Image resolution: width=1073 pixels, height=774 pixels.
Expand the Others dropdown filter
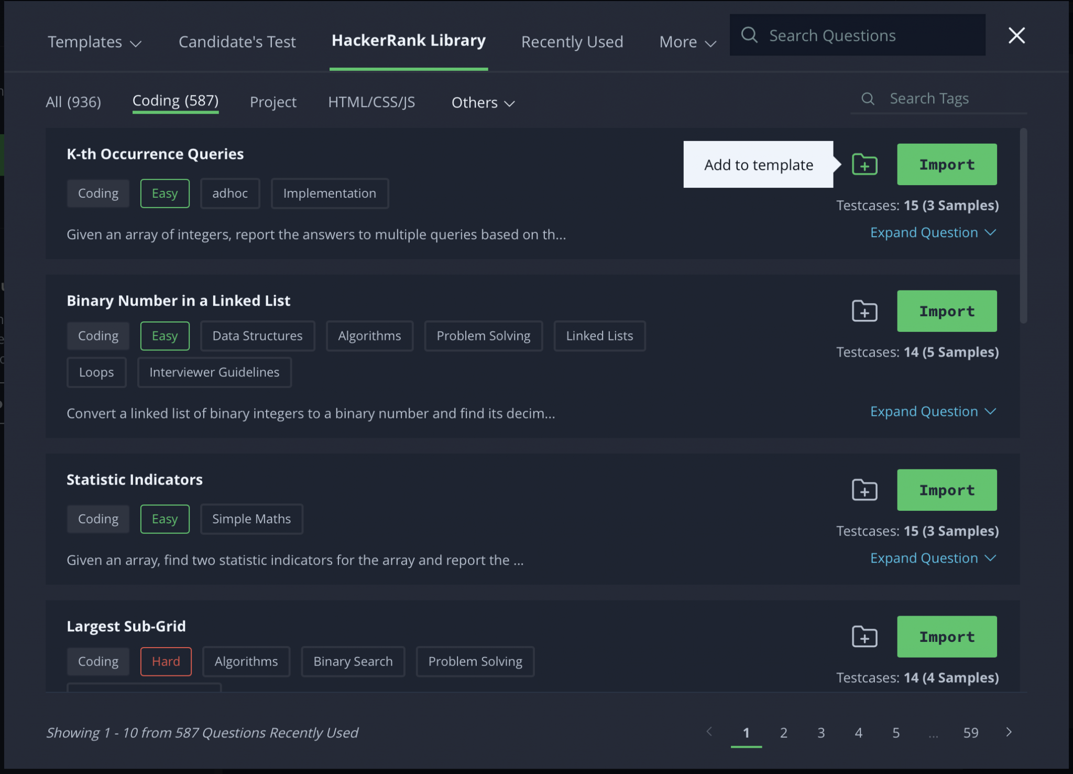(483, 101)
